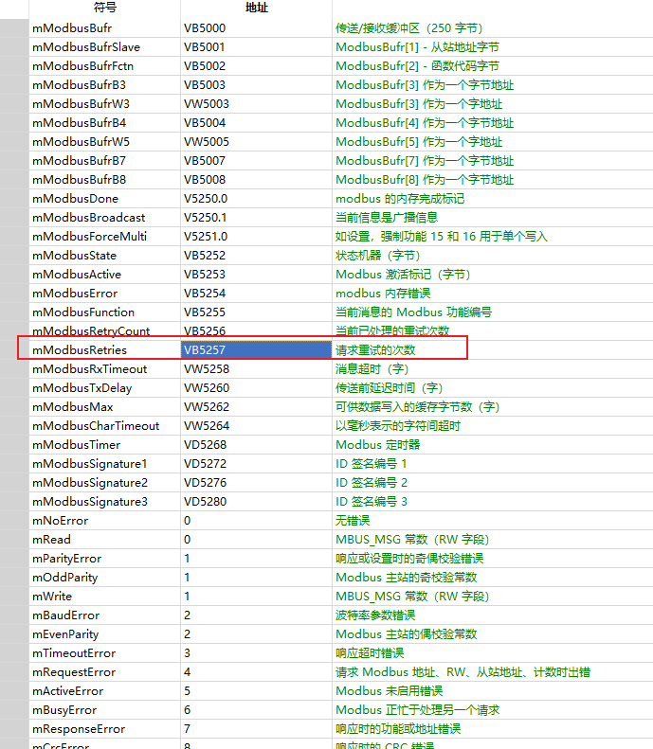Click mModbusMax symbol name
The image size is (653, 749).
coord(73,407)
